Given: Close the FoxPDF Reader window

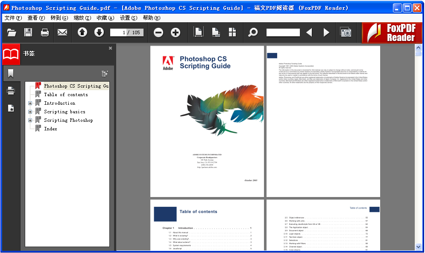Looking at the screenshot, I should click(x=417, y=8).
